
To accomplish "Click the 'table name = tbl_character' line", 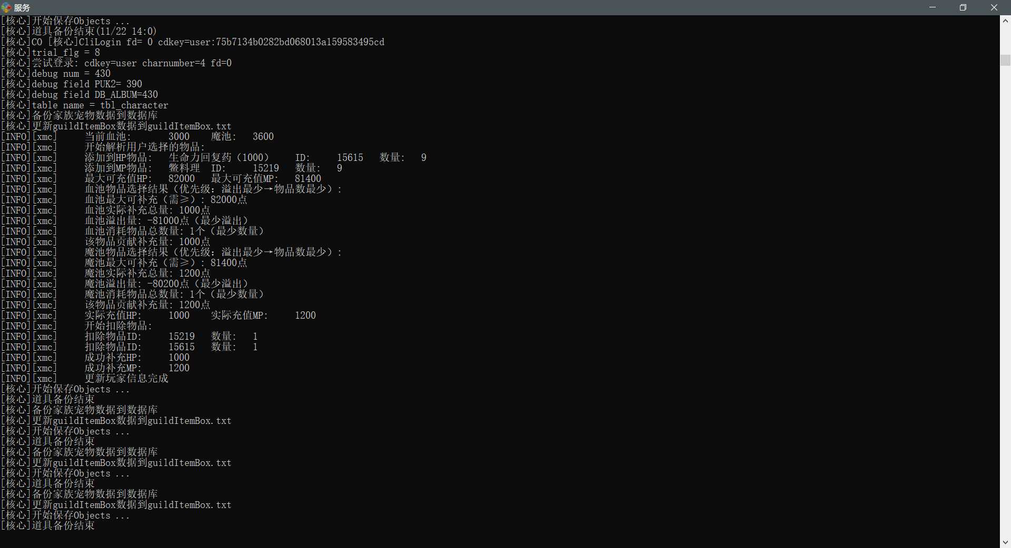I will pyautogui.click(x=85, y=105).
